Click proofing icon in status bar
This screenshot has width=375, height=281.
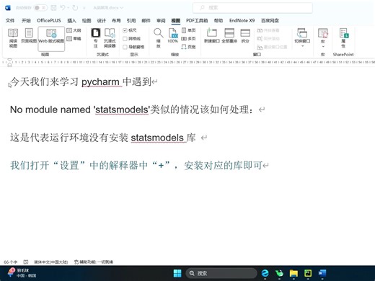point(26,262)
